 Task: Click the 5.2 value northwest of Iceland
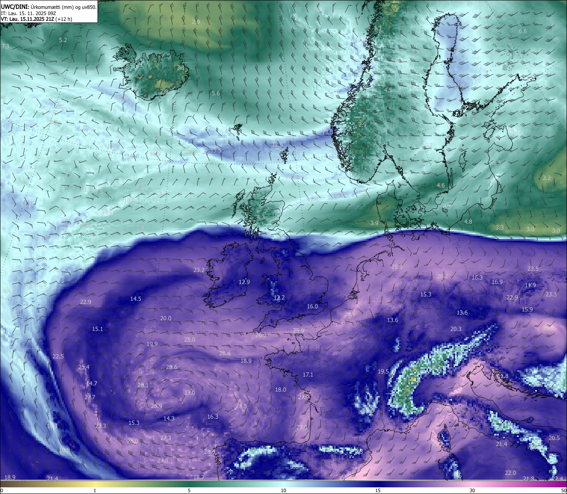63,40
